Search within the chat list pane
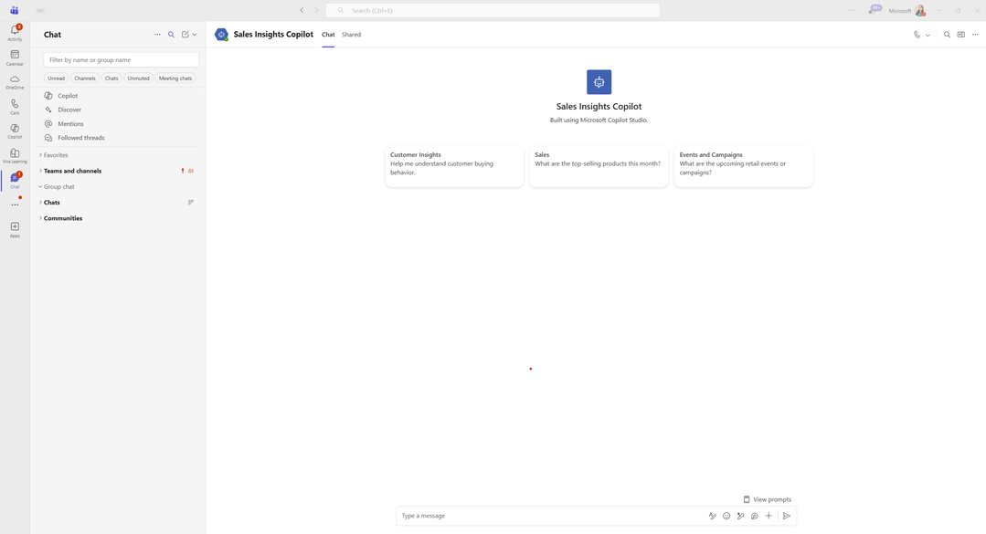 point(171,35)
